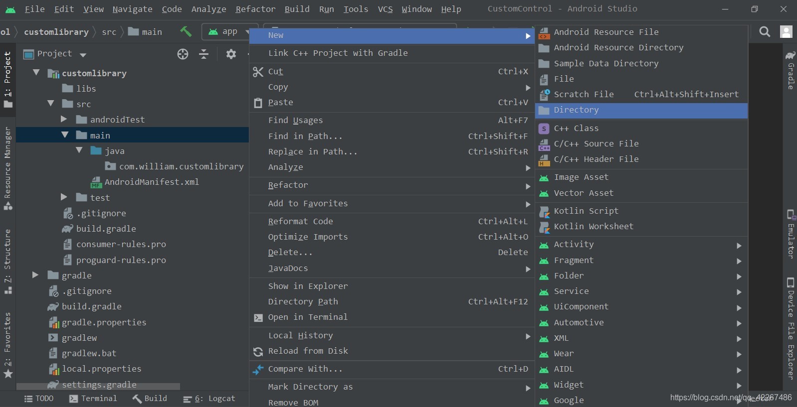Collapse the main folder arrow
797x407 pixels.
(65, 135)
